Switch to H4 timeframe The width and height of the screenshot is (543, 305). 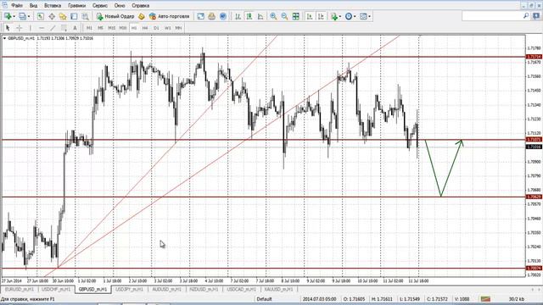click(x=145, y=28)
